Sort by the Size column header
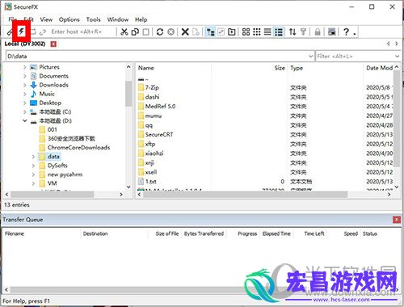The width and height of the screenshot is (404, 307). pos(250,68)
